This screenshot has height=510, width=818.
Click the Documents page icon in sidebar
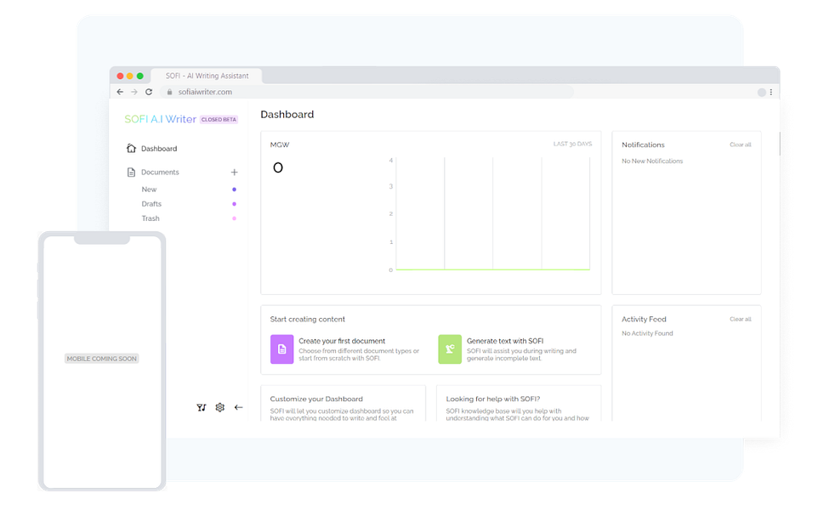point(132,172)
